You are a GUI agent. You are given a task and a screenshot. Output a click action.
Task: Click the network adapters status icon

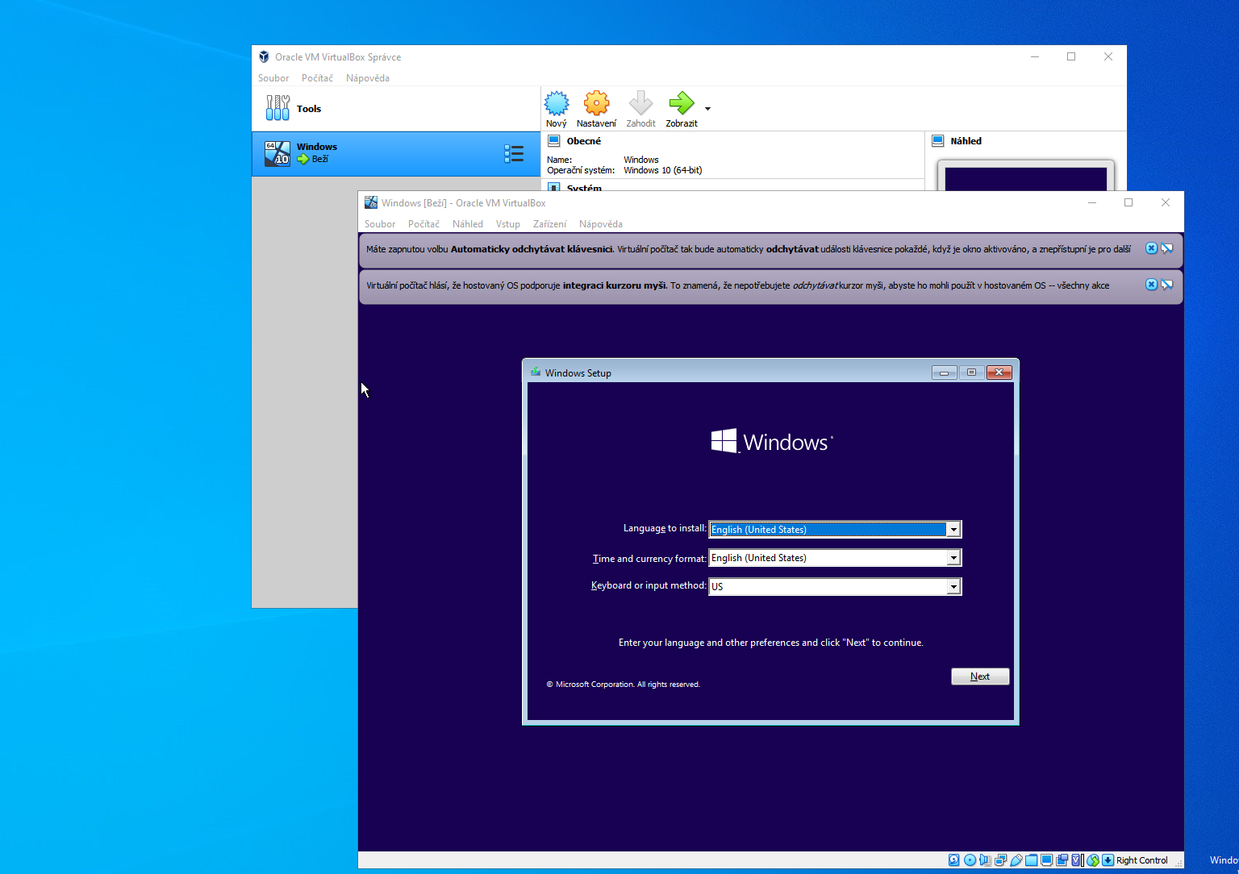tap(1000, 860)
